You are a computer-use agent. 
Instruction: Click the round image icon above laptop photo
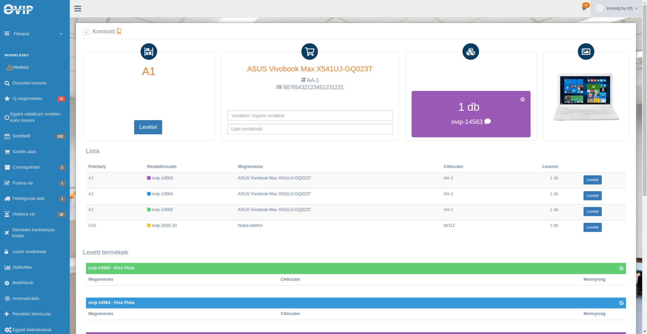click(x=586, y=52)
